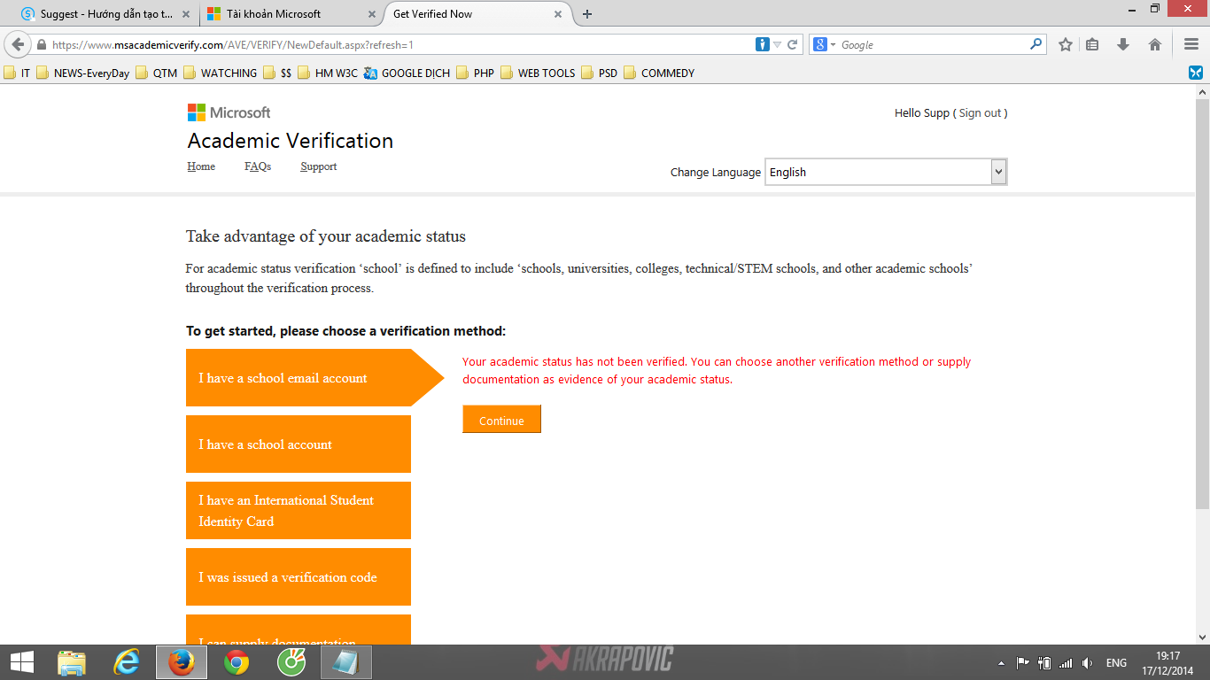Click the 'Hello Supp' greeting text
Screen dimensions: 1210x680
[921, 113]
